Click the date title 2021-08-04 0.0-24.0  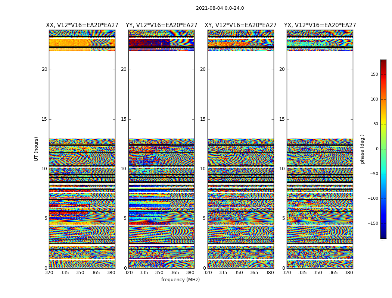click(220, 8)
